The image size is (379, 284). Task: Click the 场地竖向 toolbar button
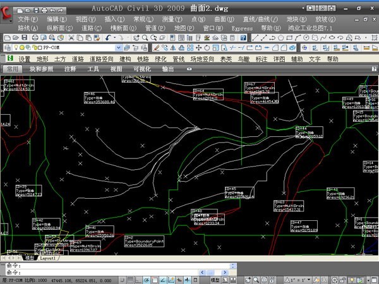pos(202,59)
